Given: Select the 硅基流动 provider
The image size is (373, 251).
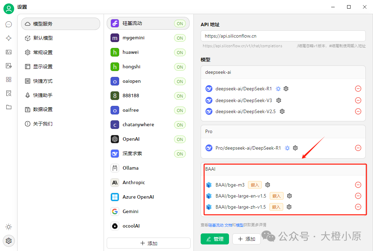Looking at the screenshot, I should tap(148, 23).
